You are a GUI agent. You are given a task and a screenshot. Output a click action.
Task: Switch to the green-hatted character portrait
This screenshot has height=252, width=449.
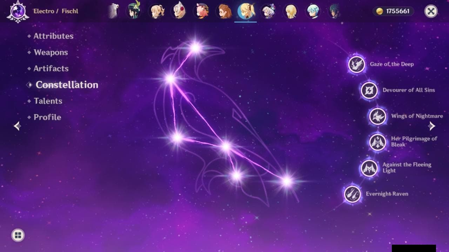tap(134, 11)
